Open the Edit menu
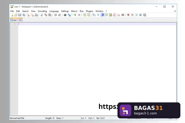185x123 pixels. pos(18,11)
